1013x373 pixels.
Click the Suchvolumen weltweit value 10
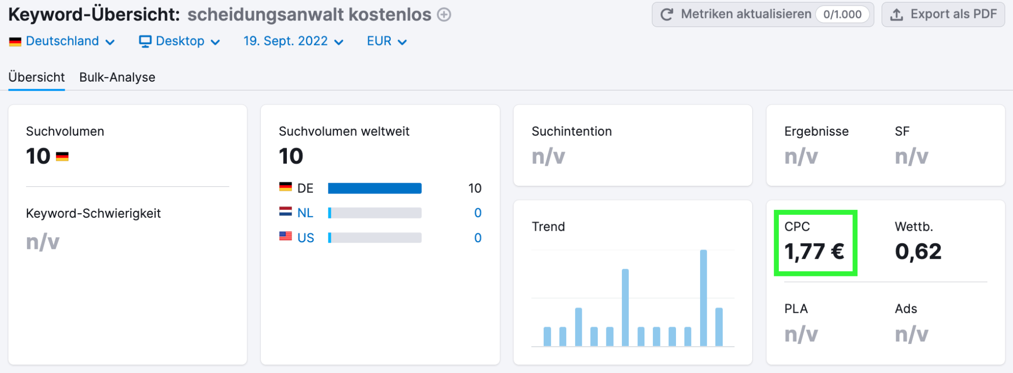291,156
